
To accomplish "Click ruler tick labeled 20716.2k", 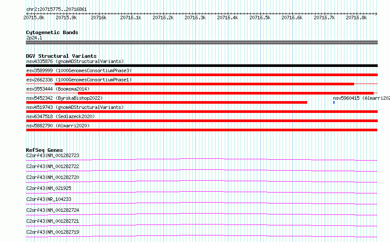I will pos(163,18).
